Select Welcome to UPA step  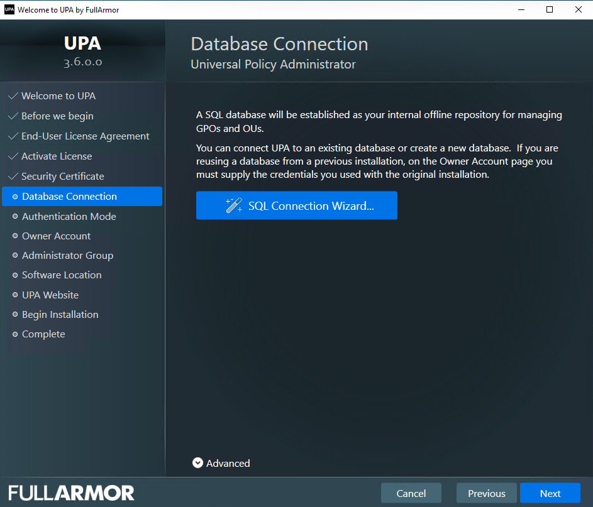[58, 96]
